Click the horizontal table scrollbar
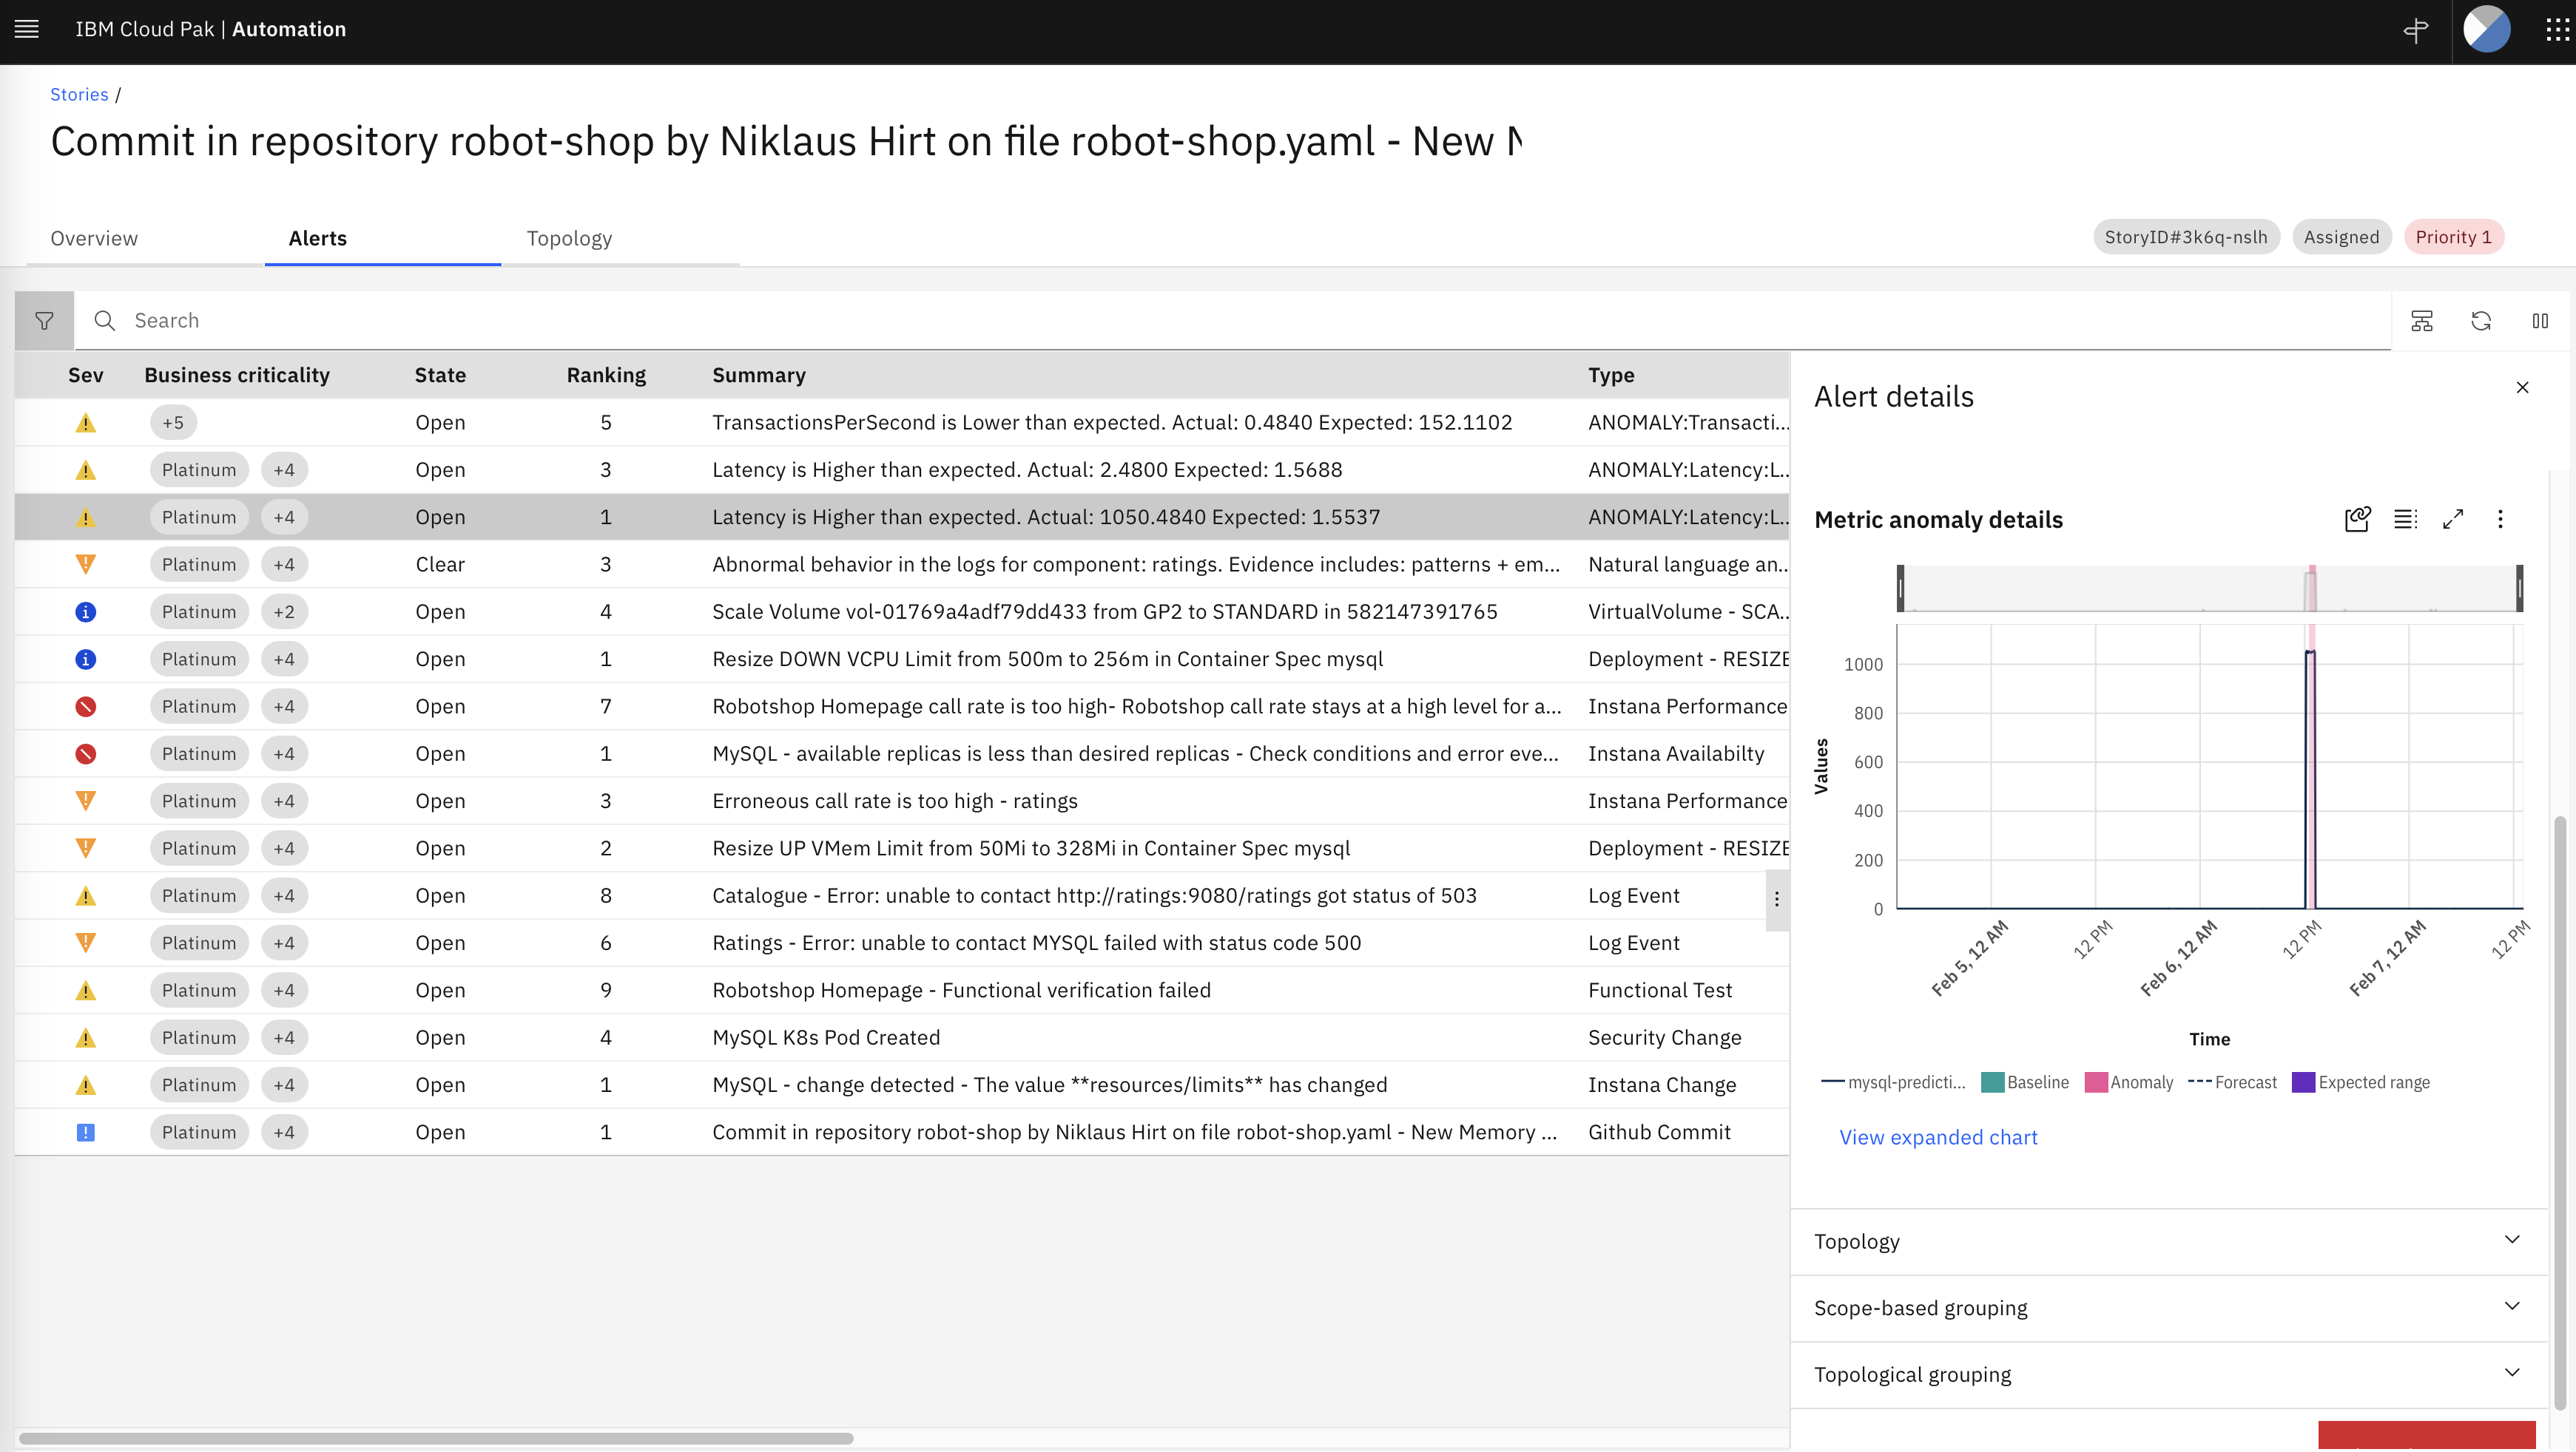 (x=436, y=1439)
